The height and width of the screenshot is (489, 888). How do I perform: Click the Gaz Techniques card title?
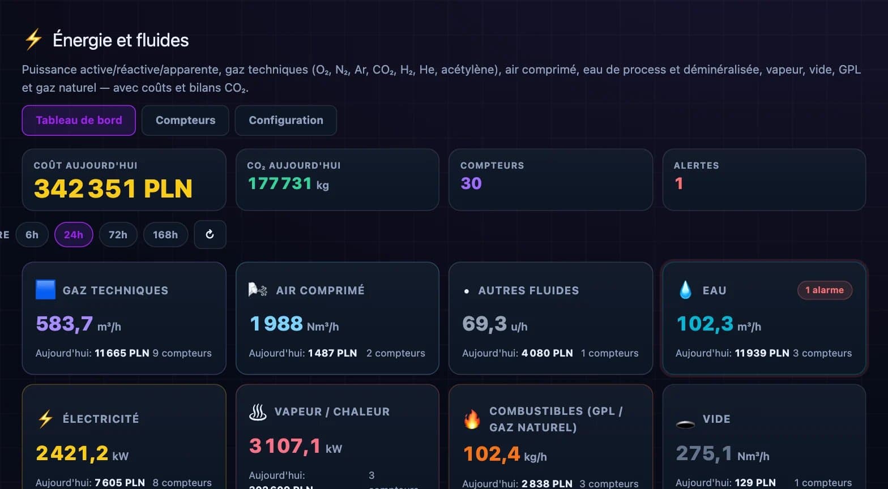click(x=116, y=290)
